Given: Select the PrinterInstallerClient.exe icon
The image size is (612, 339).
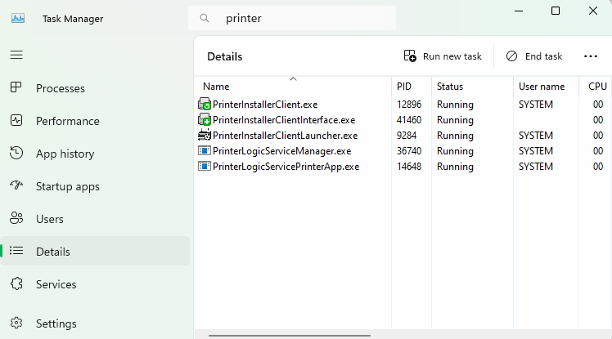Looking at the screenshot, I should 205,104.
